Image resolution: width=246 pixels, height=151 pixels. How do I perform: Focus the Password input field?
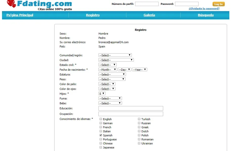187,4
